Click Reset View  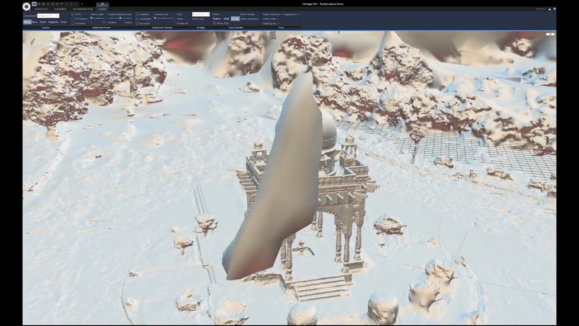pyautogui.click(x=198, y=19)
